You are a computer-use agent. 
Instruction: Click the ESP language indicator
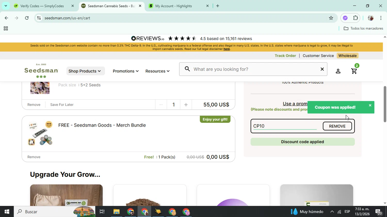347,212
